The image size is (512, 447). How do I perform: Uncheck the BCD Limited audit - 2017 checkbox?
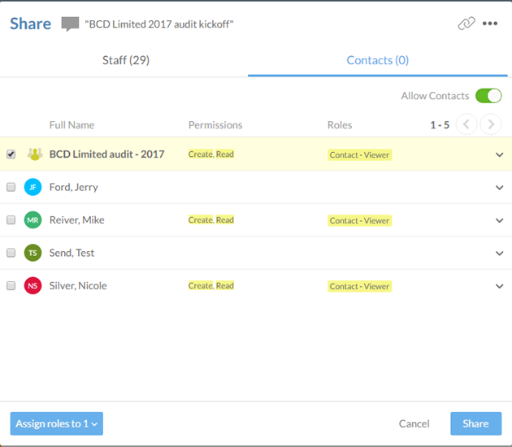(11, 154)
